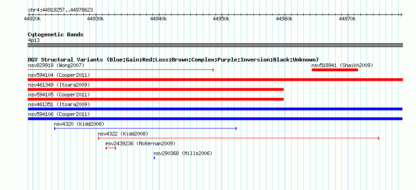Click the 44970k ruler label

[347, 19]
